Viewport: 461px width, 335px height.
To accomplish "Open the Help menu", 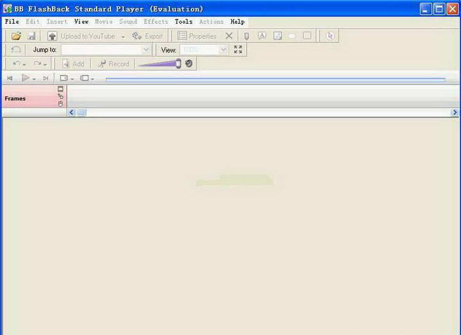I will click(x=238, y=22).
